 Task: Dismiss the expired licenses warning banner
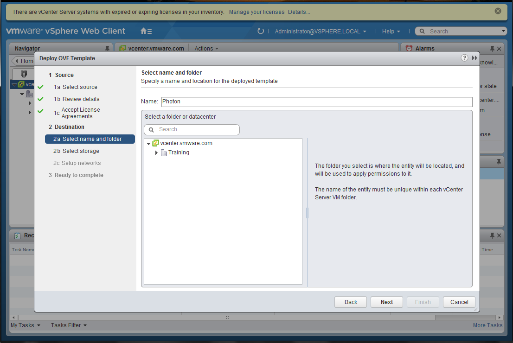click(498, 11)
